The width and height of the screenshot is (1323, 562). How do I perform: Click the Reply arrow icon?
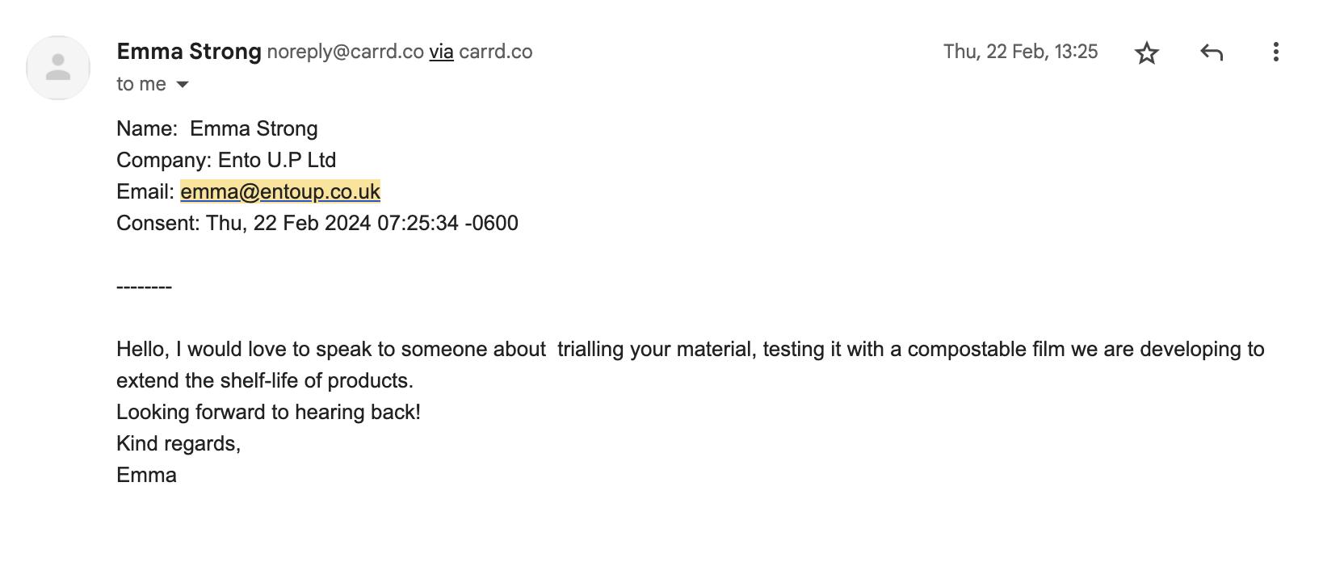click(x=1211, y=53)
